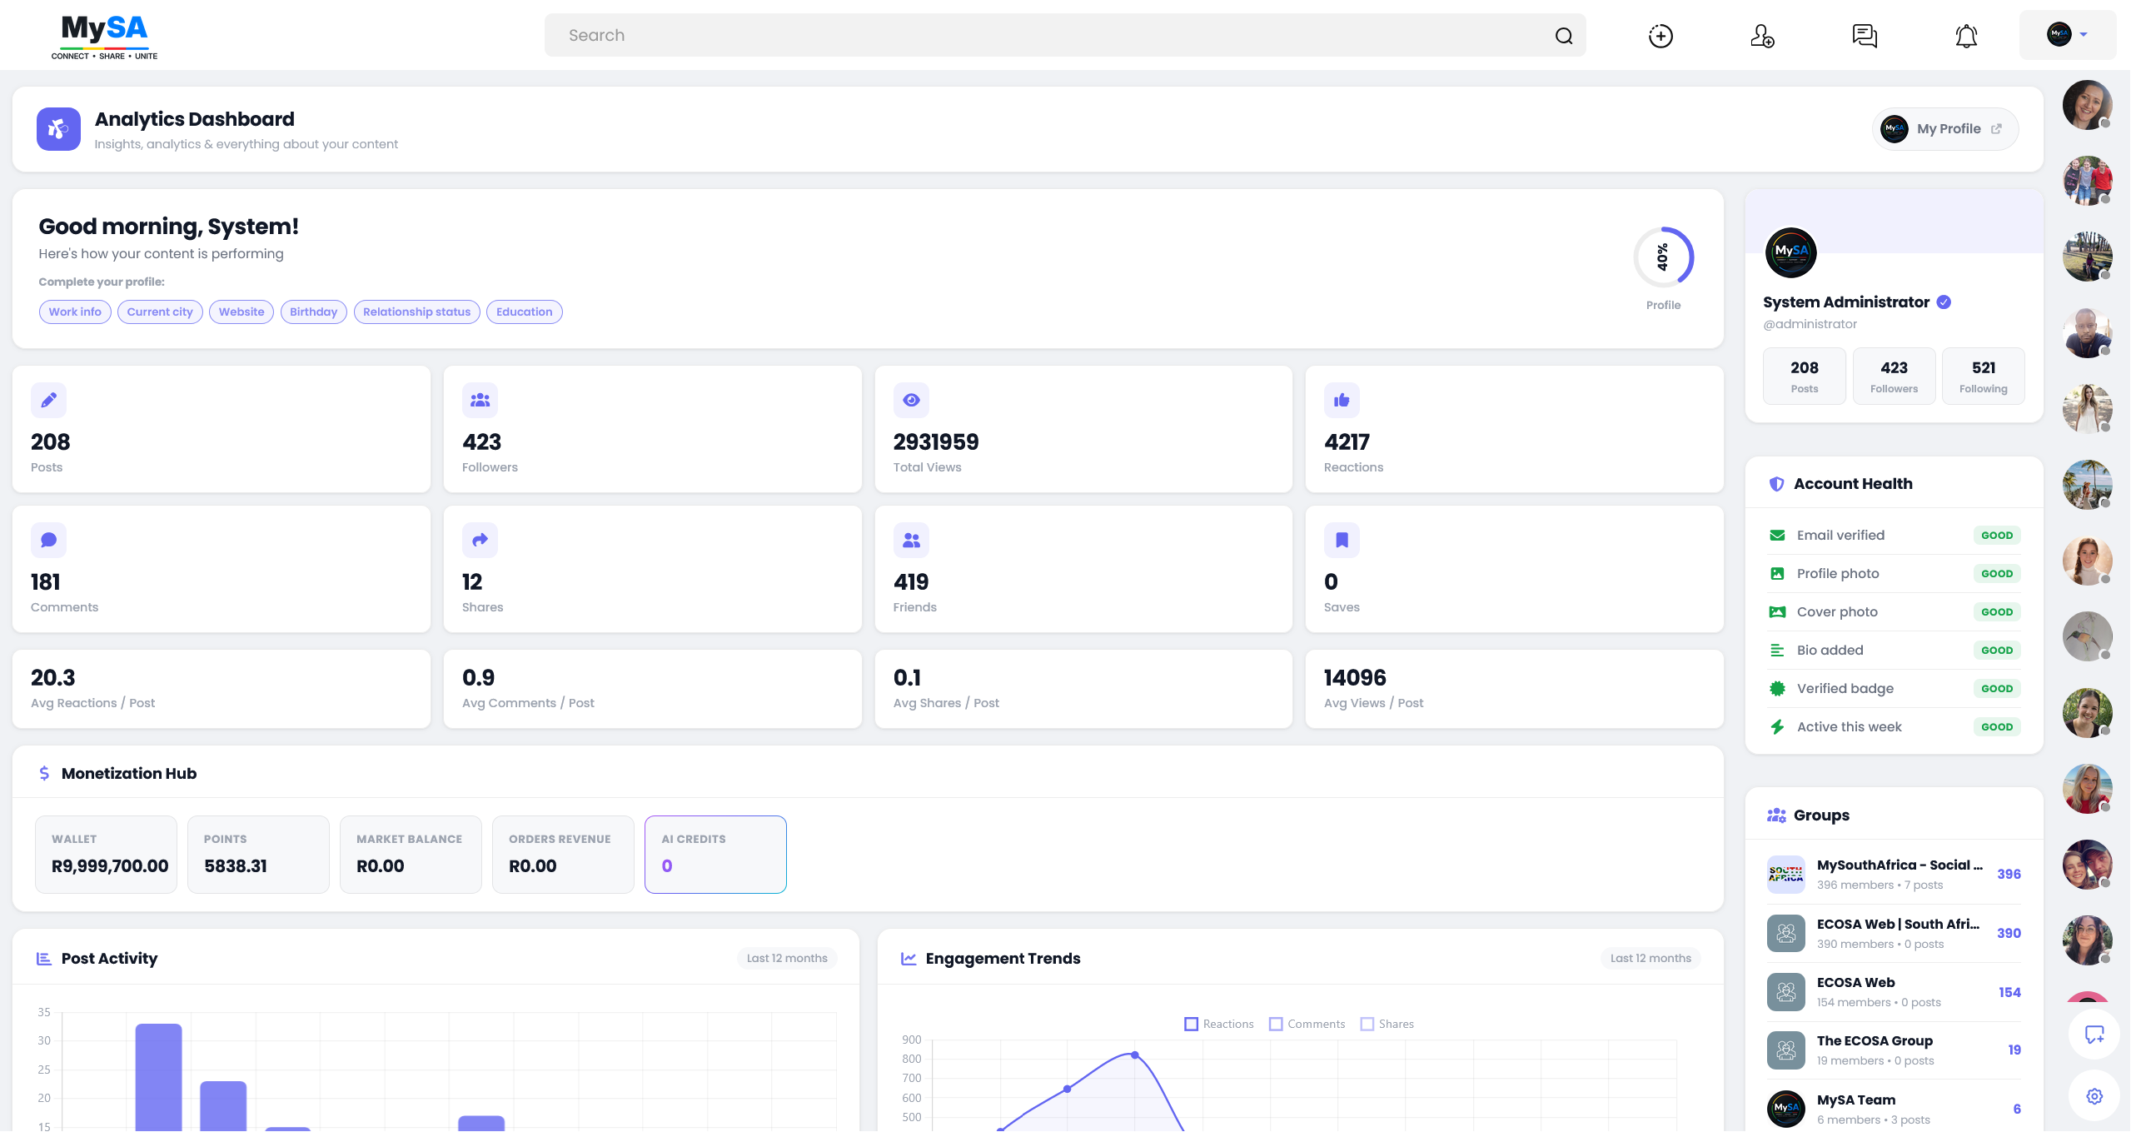Open the add friend requests icon

1762,36
